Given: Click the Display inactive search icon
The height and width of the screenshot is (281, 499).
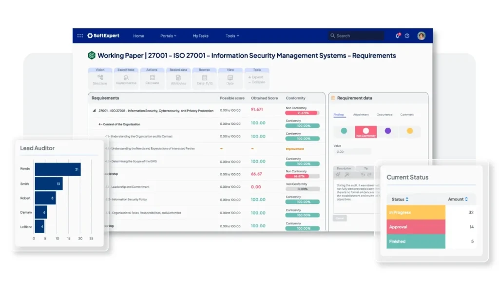Looking at the screenshot, I should point(126,79).
